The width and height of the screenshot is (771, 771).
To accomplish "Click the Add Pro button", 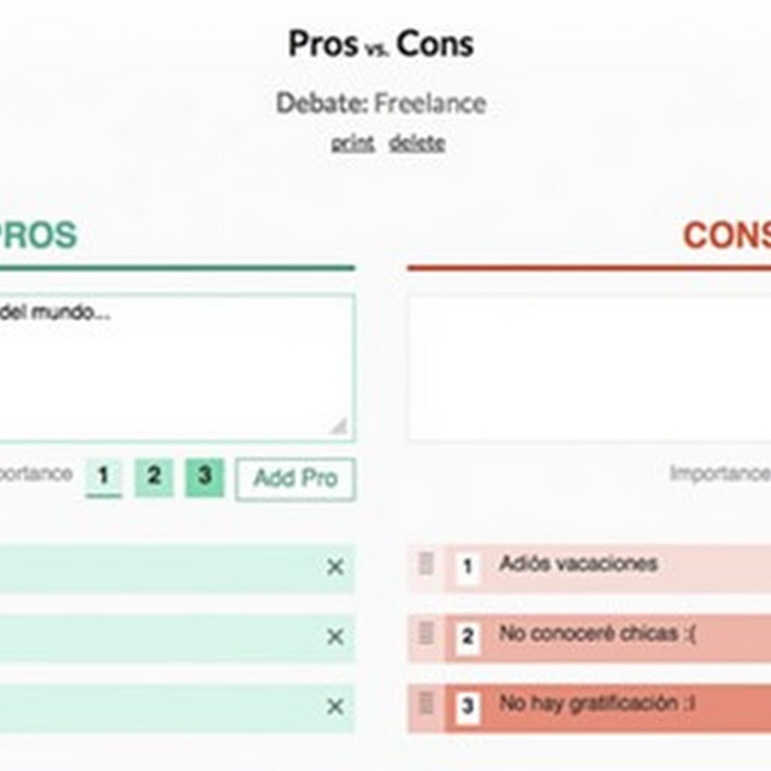I will (295, 479).
